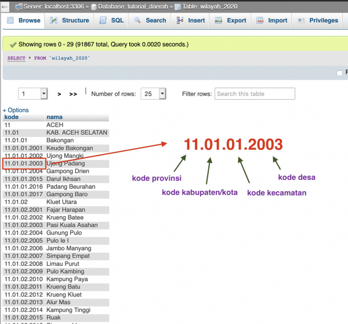Click the Filter rows search field
Viewport: 348px width, 324px height.
(x=255, y=94)
